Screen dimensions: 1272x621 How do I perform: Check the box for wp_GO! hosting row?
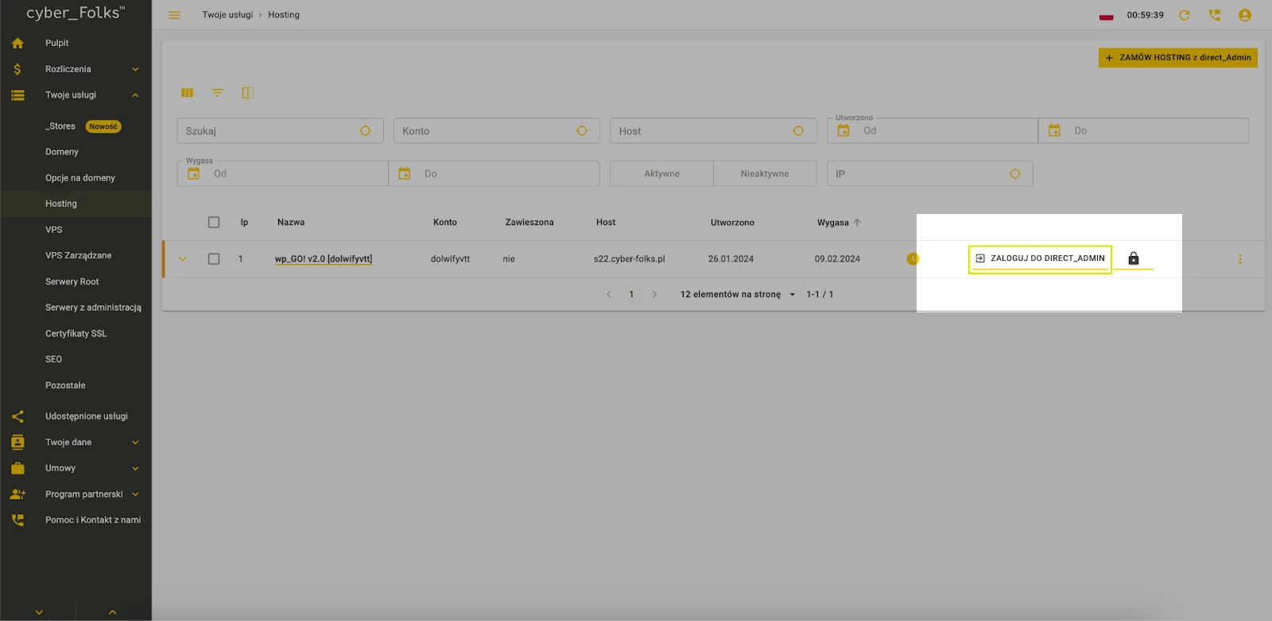(214, 259)
